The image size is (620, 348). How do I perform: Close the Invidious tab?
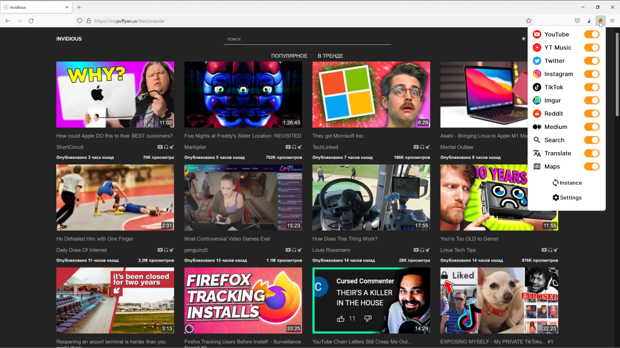[67, 7]
